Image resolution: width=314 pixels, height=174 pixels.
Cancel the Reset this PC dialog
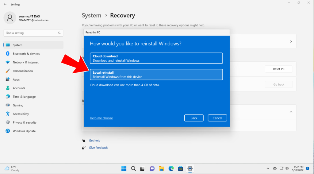pyautogui.click(x=217, y=118)
